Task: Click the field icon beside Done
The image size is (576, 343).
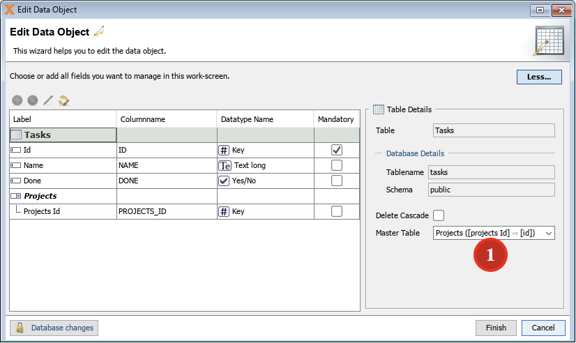Action: tap(16, 181)
